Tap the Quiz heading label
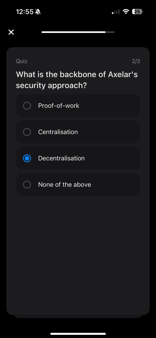Screen dimensions: 156x338 21,61
